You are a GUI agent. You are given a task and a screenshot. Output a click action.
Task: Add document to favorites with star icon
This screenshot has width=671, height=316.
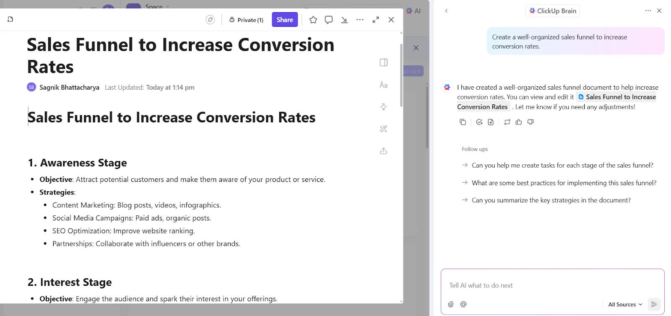click(x=313, y=20)
